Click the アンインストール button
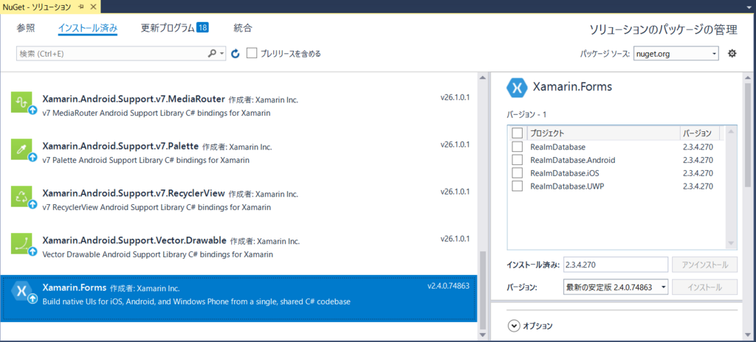Viewport: 756px width, 342px height. coord(705,265)
